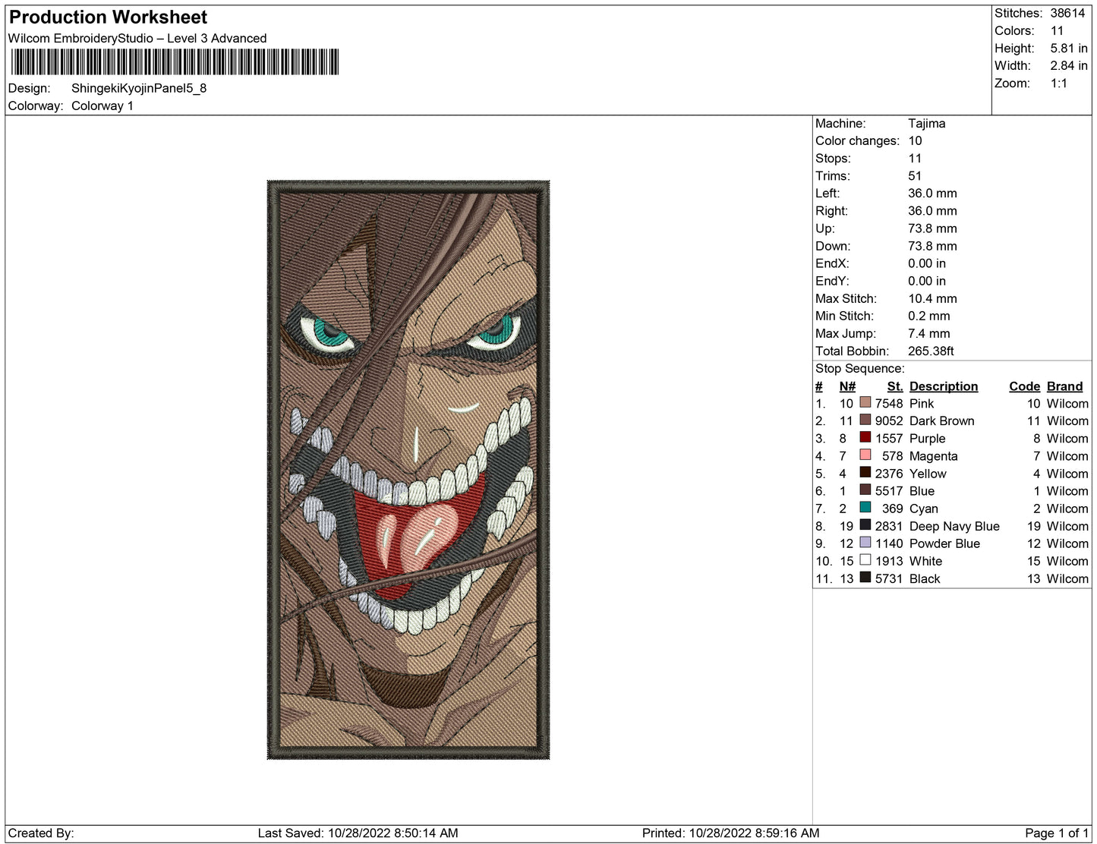Click the 'Stop Sequence:' heading
The height and width of the screenshot is (844, 1097).
860,368
